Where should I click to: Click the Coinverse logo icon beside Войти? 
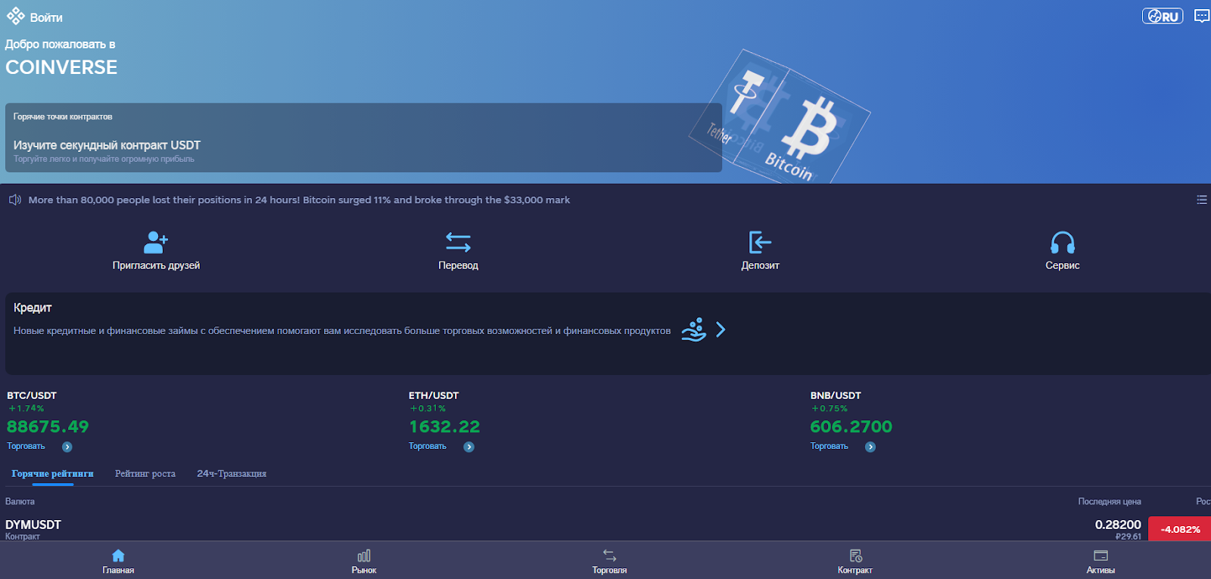coord(15,16)
